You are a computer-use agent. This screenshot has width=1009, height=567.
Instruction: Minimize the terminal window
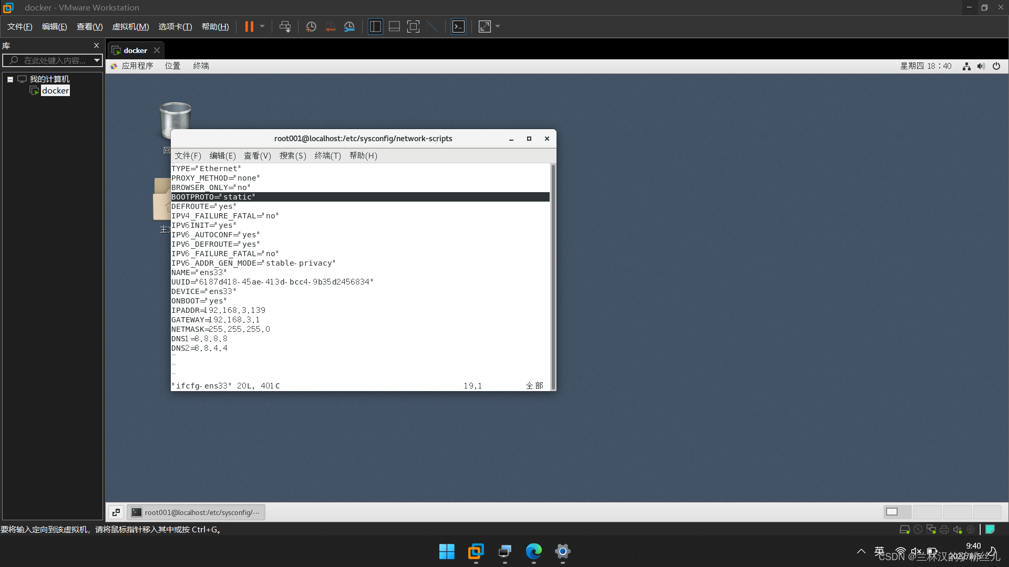click(511, 139)
